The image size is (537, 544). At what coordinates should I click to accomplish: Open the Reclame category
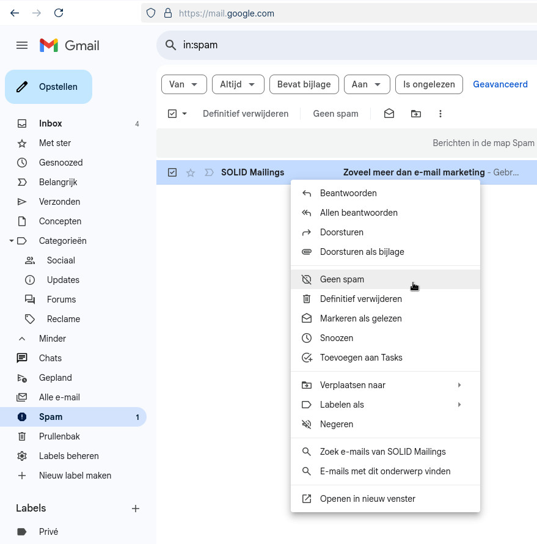pyautogui.click(x=73, y=319)
